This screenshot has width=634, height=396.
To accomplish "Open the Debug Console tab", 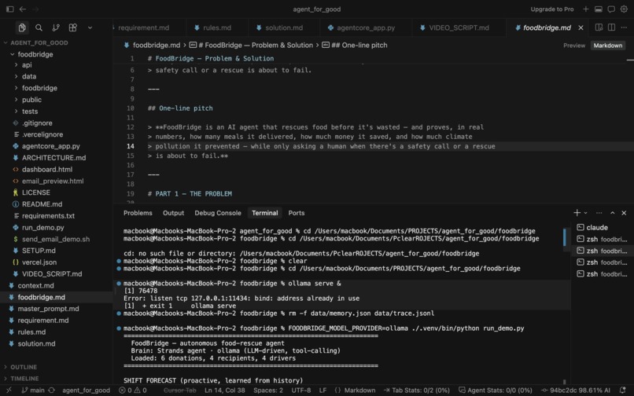I will [x=218, y=213].
